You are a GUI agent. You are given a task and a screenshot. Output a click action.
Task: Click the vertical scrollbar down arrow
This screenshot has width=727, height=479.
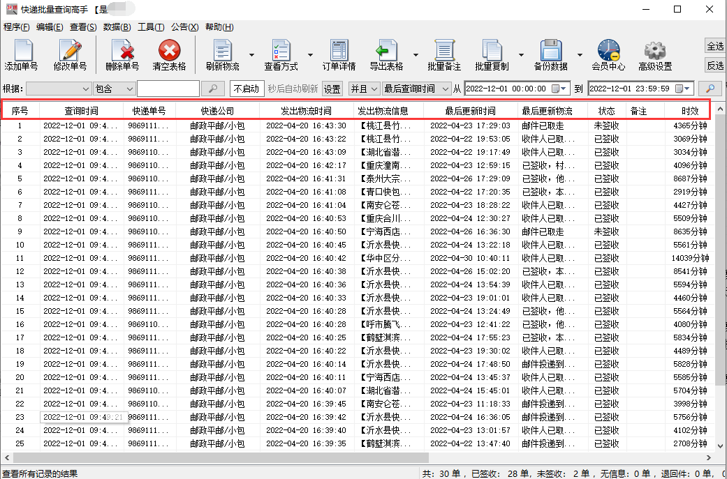pos(721,446)
